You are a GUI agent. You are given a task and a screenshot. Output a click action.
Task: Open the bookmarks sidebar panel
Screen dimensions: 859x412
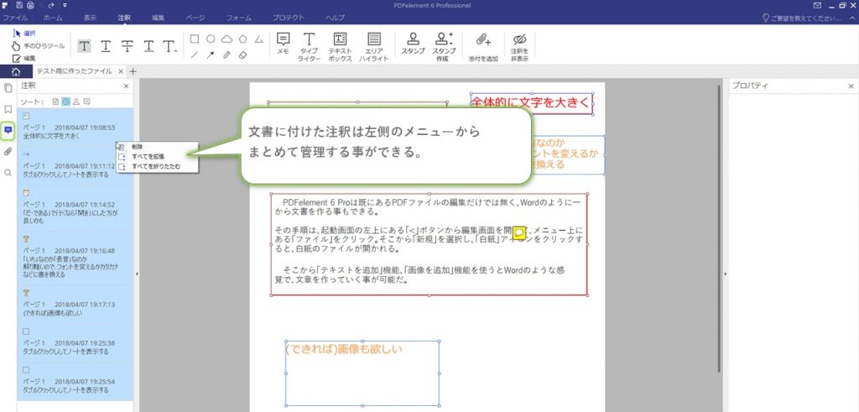click(x=8, y=109)
